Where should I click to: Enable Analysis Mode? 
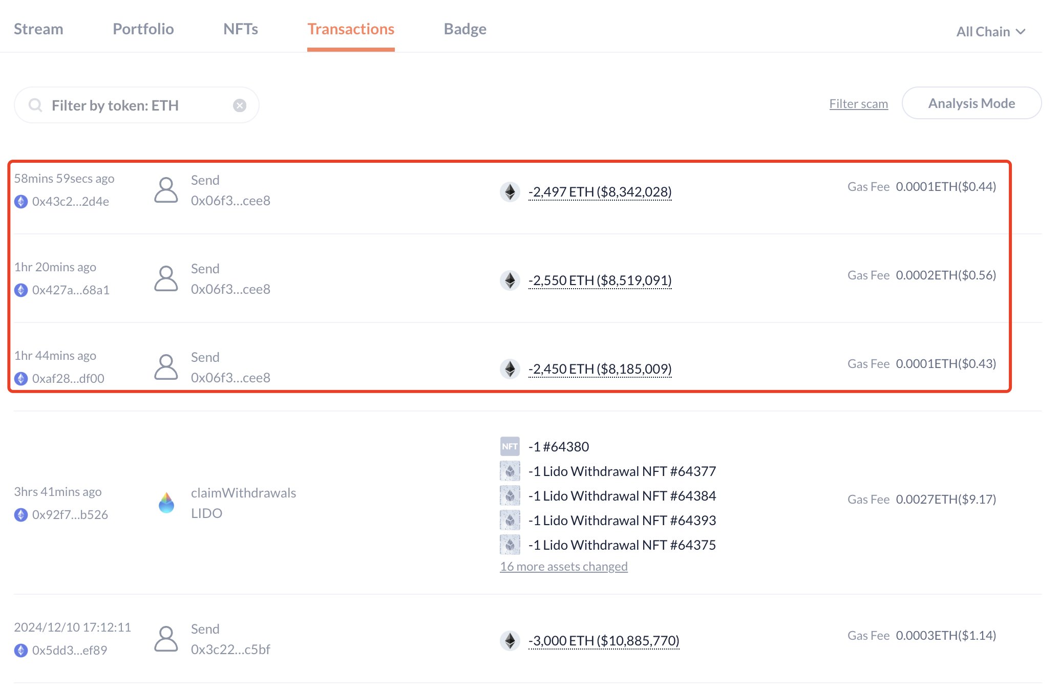[971, 103]
